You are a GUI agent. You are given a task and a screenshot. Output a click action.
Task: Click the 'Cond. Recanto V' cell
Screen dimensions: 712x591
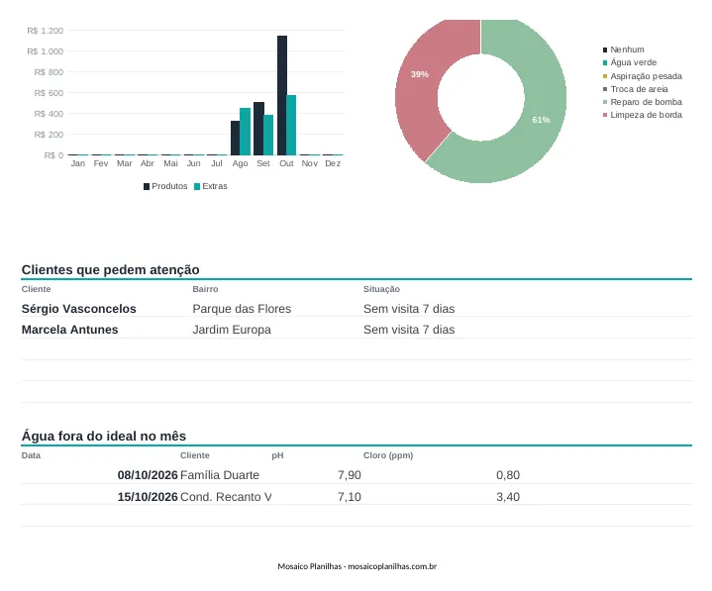(226, 497)
